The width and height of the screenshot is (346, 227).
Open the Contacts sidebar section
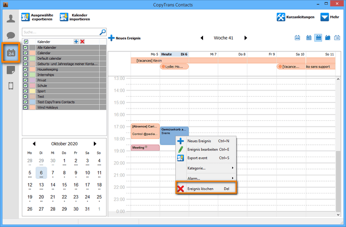pos(10,19)
